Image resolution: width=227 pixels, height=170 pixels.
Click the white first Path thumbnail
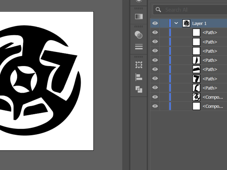pyautogui.click(x=196, y=32)
